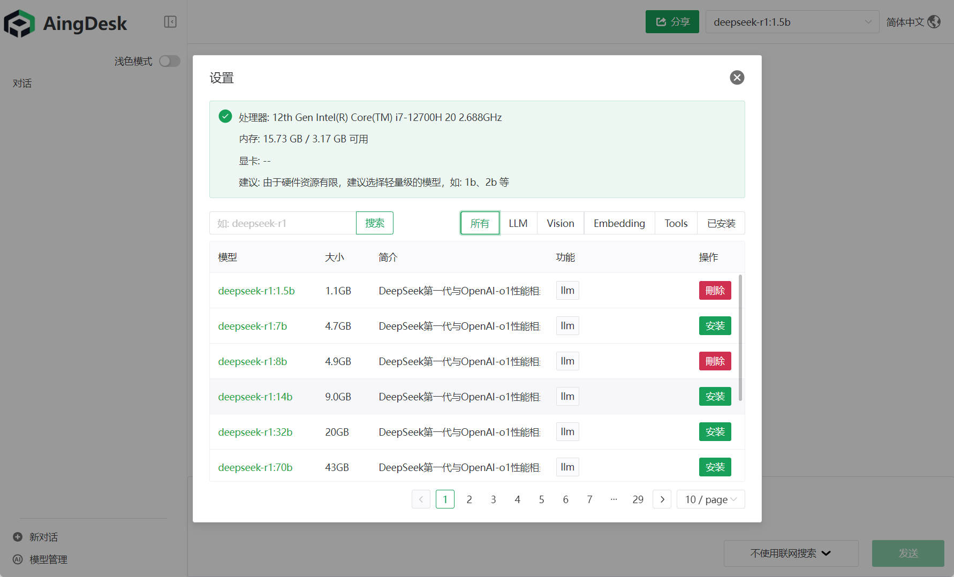Screen dimensions: 954x577
Task: Open the deepseek-r1:1.5b model link
Action: [x=256, y=291]
